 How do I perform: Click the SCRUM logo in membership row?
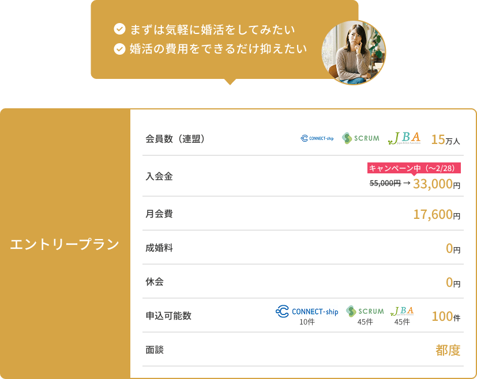[360, 138]
